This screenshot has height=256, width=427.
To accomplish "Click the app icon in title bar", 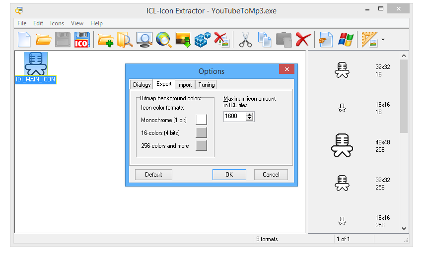I will pos(19,10).
